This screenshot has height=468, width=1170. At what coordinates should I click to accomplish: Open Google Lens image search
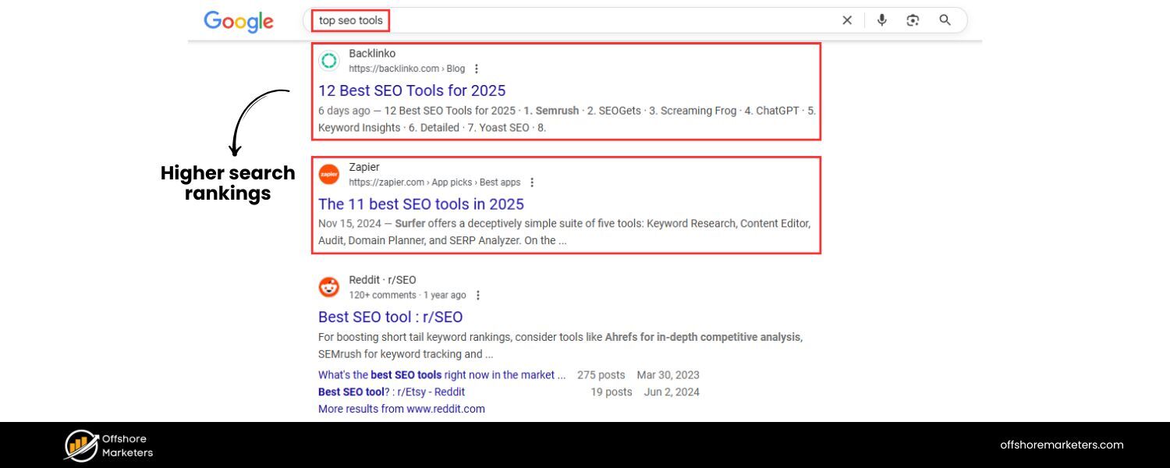tap(913, 19)
